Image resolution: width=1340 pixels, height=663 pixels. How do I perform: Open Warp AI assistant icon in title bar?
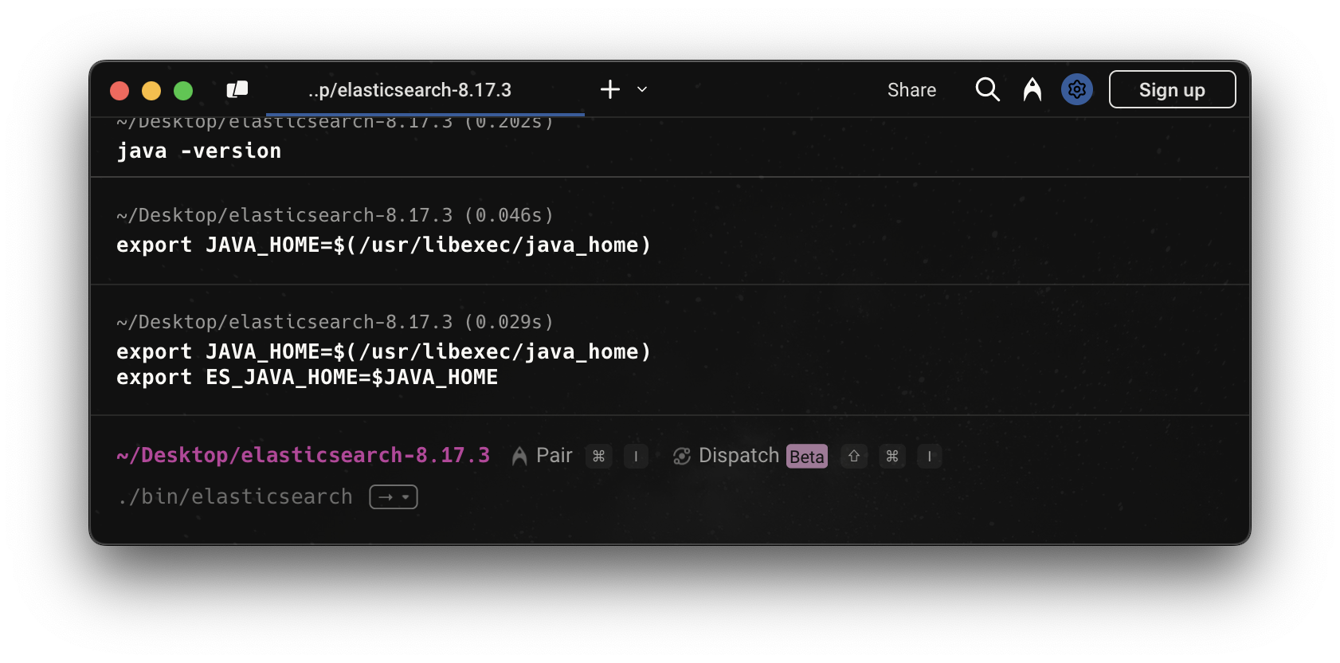1032,89
